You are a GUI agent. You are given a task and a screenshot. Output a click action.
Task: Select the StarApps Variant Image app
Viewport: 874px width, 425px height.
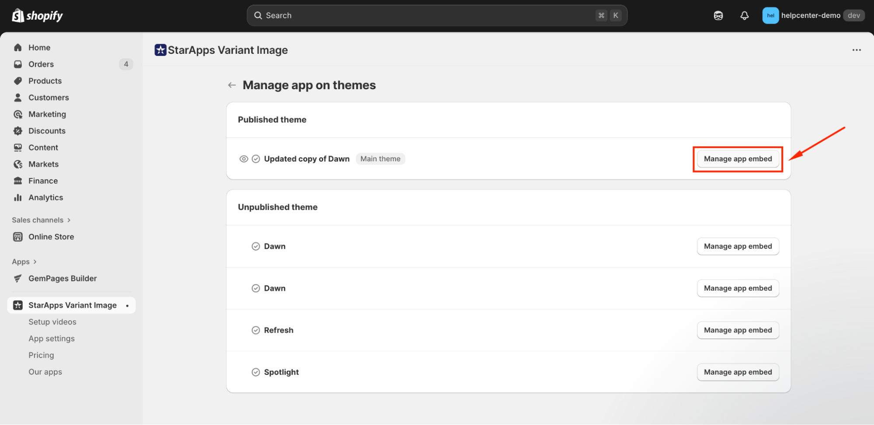pyautogui.click(x=73, y=305)
